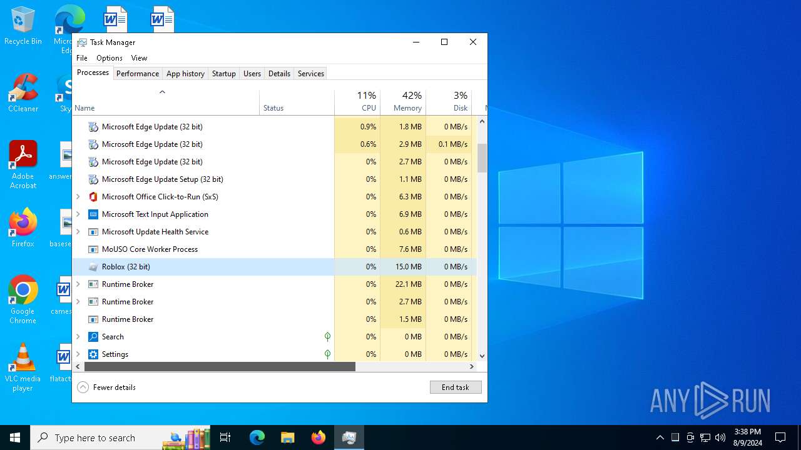
Task: Open the Recycle Bin desktop icon
Action: point(23,26)
